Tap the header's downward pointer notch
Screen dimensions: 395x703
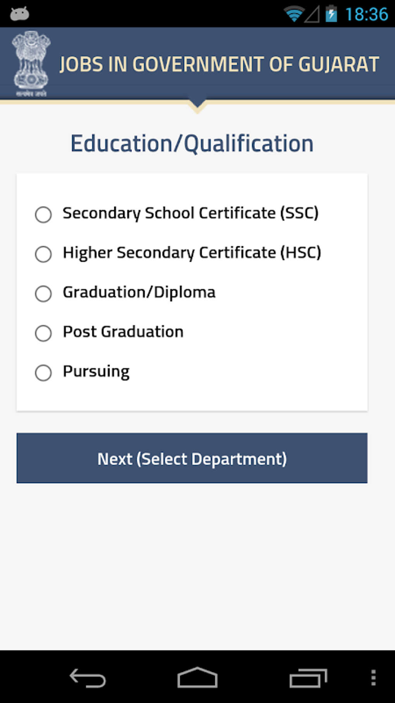197,106
